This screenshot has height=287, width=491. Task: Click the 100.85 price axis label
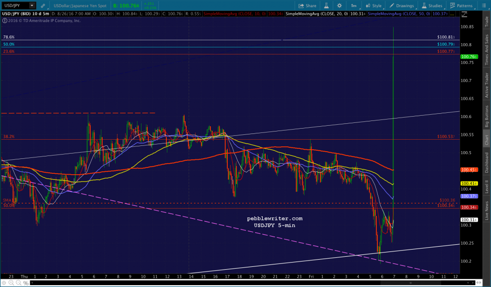pos(467,26)
